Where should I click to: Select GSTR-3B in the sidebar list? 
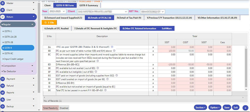(8, 42)
